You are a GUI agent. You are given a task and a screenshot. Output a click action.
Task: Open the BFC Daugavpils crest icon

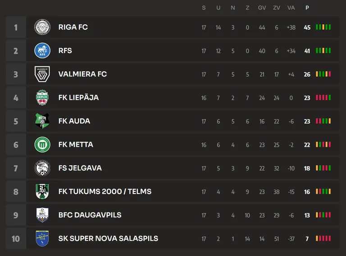click(42, 215)
